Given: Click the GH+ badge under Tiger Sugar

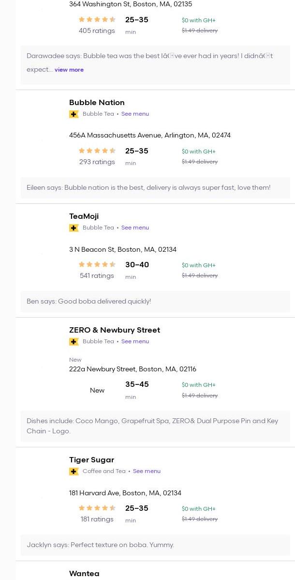Looking at the screenshot, I should 74,472.
